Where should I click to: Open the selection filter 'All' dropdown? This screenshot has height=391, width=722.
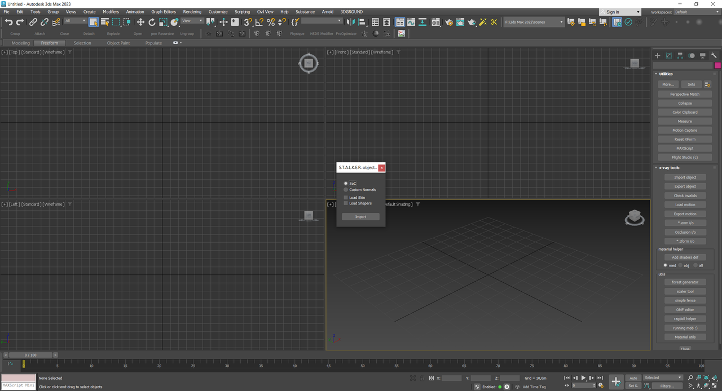coord(75,21)
